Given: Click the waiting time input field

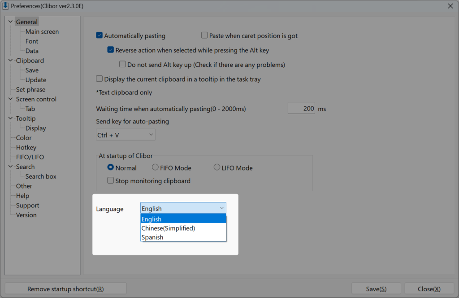Looking at the screenshot, I should pyautogui.click(x=301, y=109).
